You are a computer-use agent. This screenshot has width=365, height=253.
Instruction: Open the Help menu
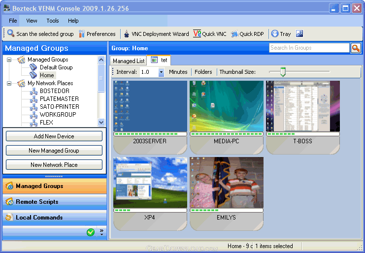[x=73, y=21]
